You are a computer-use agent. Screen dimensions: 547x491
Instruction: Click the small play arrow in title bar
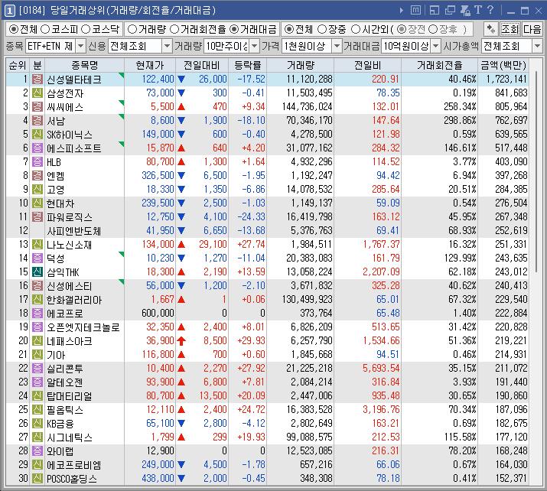coord(402,11)
